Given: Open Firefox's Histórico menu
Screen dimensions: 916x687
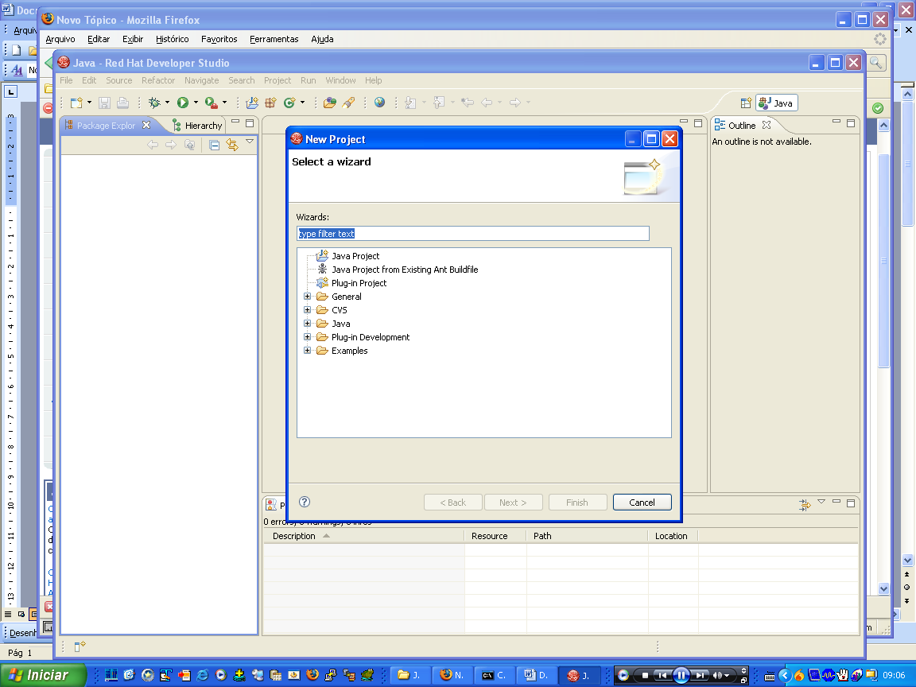Looking at the screenshot, I should 173,39.
